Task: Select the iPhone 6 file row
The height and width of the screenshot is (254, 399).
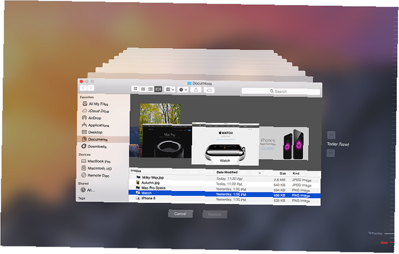Action: [x=225, y=199]
